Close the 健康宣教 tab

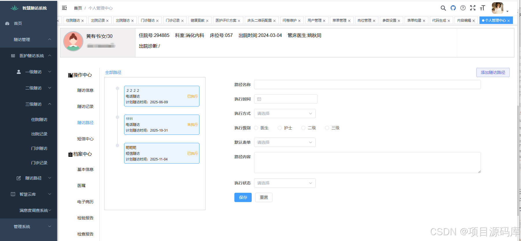coord(207,21)
